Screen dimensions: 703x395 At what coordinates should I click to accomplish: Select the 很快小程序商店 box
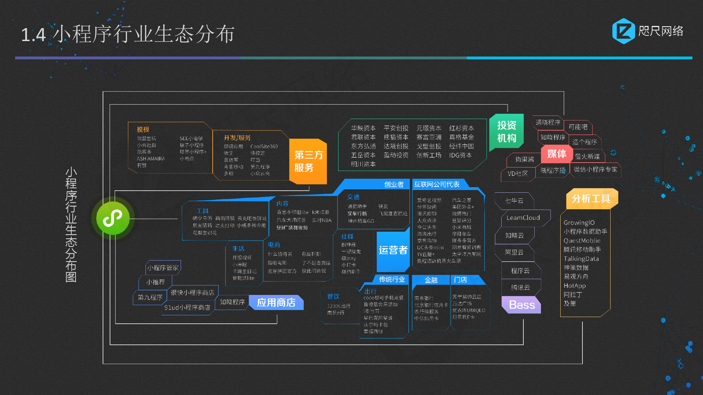pyautogui.click(x=193, y=292)
